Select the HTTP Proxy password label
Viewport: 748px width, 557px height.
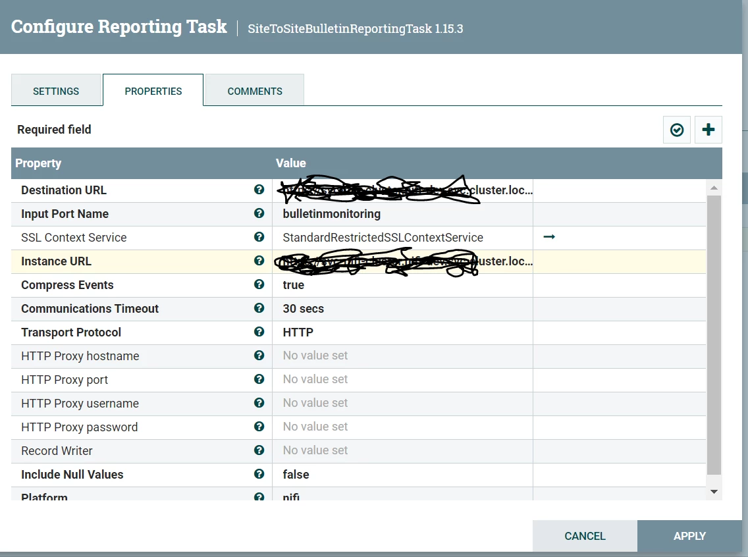click(x=79, y=427)
